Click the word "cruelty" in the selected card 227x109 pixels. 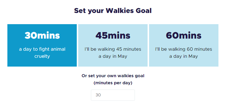(42, 56)
